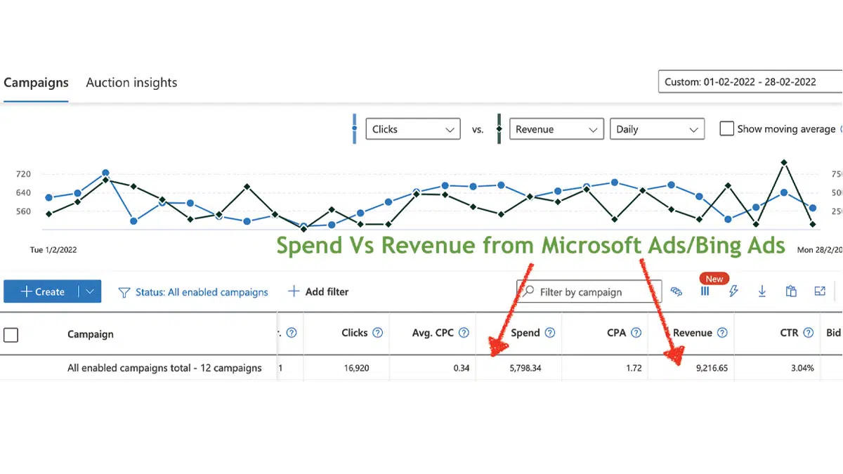Image resolution: width=843 pixels, height=474 pixels.
Task: Enable Show moving average
Action: coord(726,129)
